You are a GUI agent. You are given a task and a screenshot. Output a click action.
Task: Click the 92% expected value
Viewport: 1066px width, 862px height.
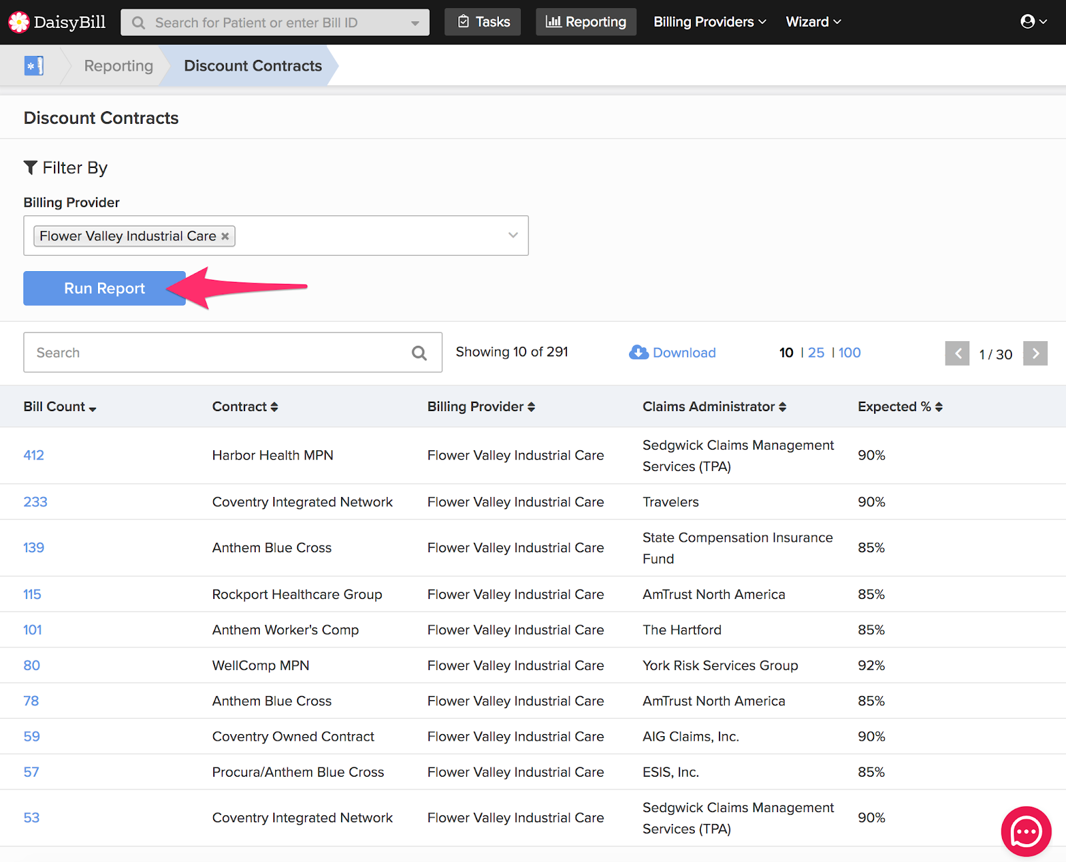(871, 665)
